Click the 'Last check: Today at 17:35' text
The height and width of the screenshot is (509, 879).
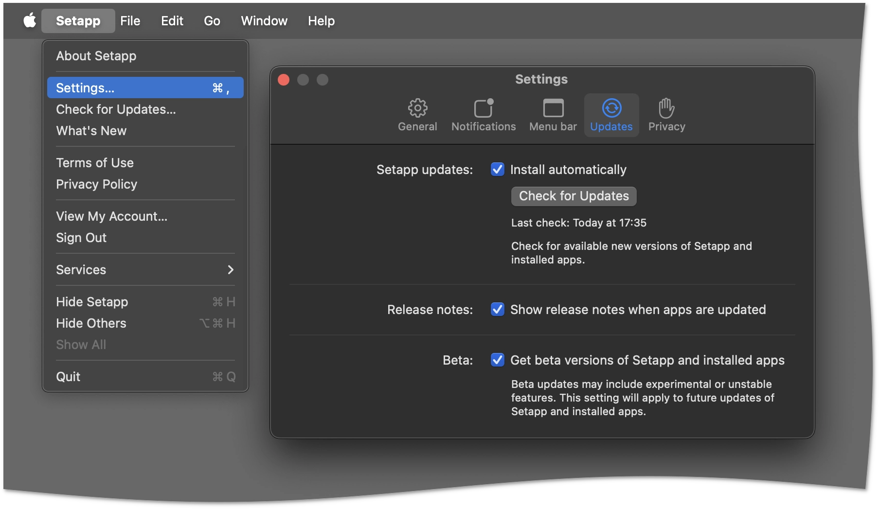[x=578, y=223]
